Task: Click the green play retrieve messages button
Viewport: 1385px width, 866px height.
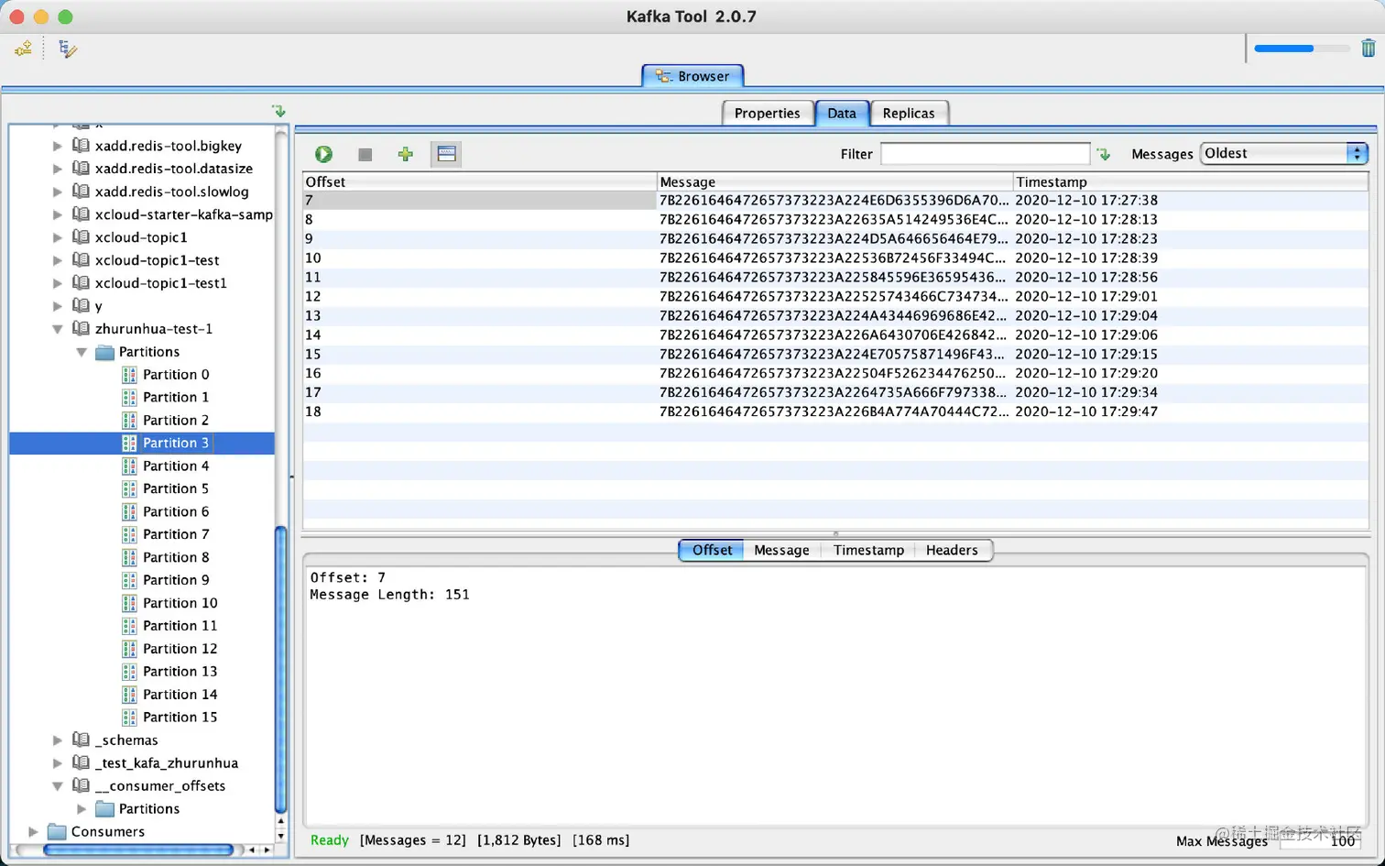Action: tap(323, 154)
